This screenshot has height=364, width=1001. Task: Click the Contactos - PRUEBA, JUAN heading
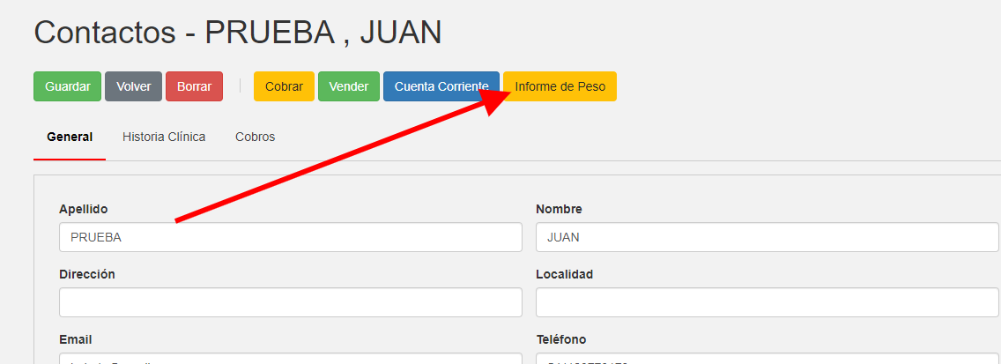[237, 32]
